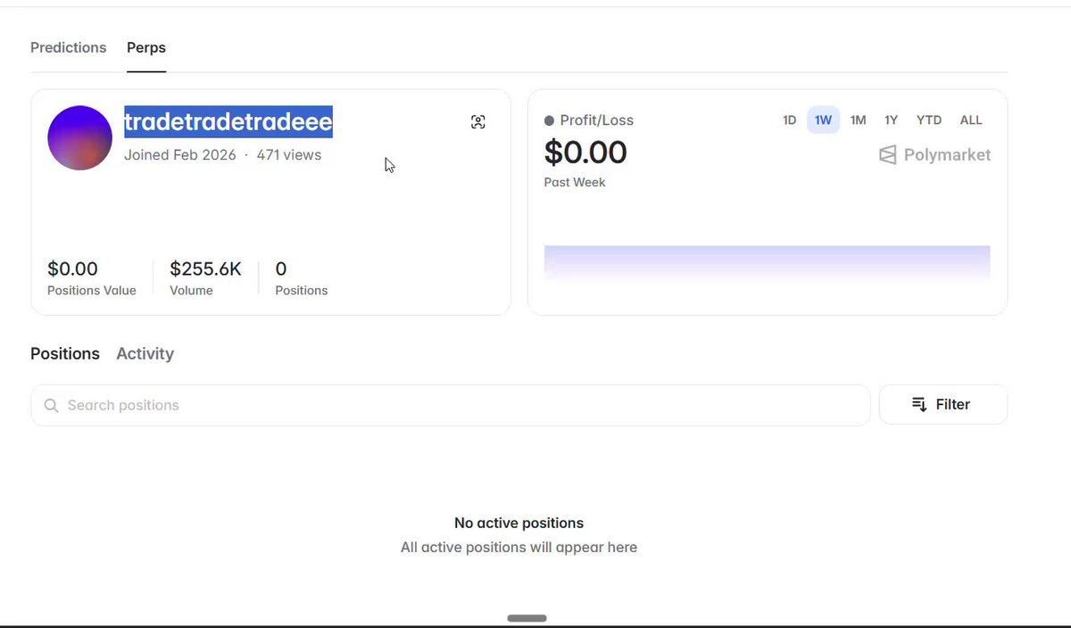Click the profile scan icon beside username

pos(478,122)
